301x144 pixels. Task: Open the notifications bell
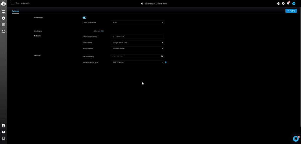pos(288,4)
